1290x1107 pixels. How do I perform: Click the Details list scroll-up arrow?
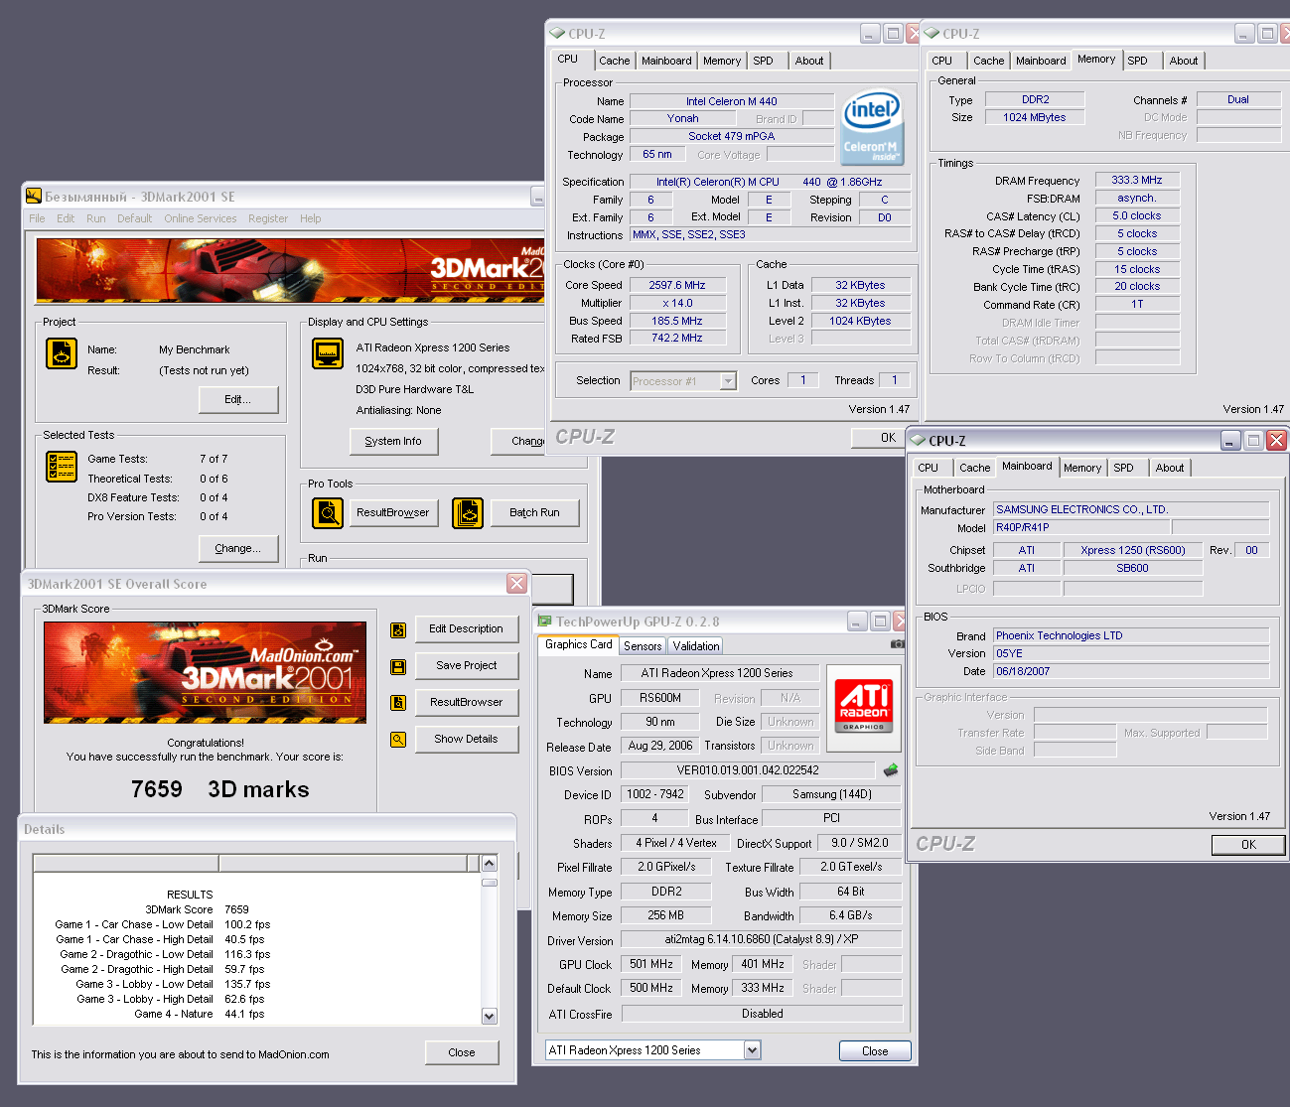point(489,863)
